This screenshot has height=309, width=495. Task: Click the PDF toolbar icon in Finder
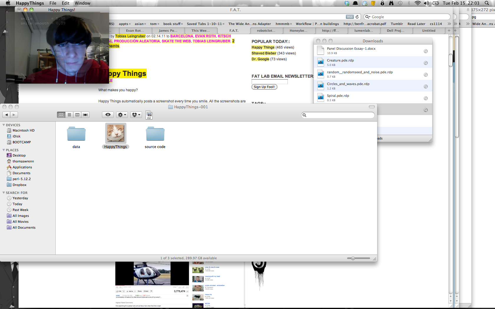click(x=149, y=115)
